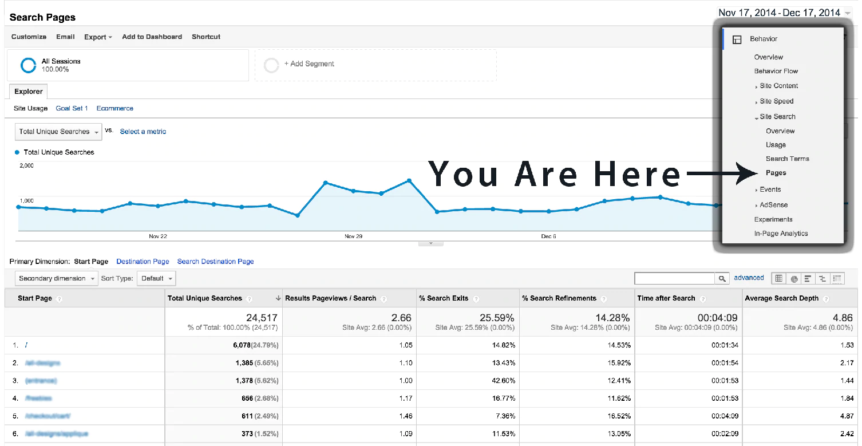Viewport: 862px width, 446px height.
Task: Select the Destination Page dimension link
Action: click(x=143, y=261)
